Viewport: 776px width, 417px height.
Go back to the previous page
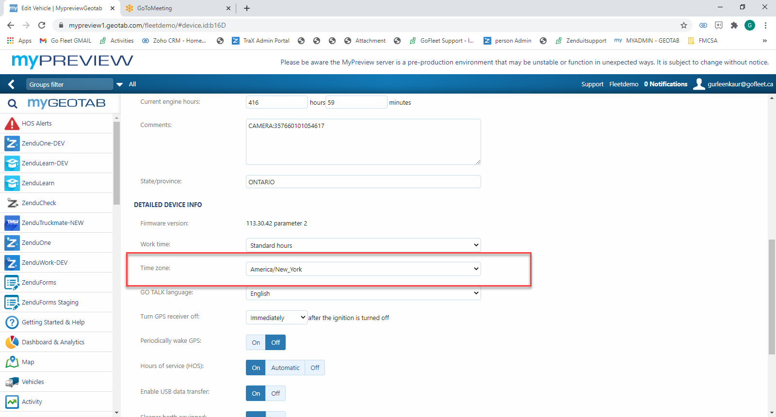coord(11,25)
